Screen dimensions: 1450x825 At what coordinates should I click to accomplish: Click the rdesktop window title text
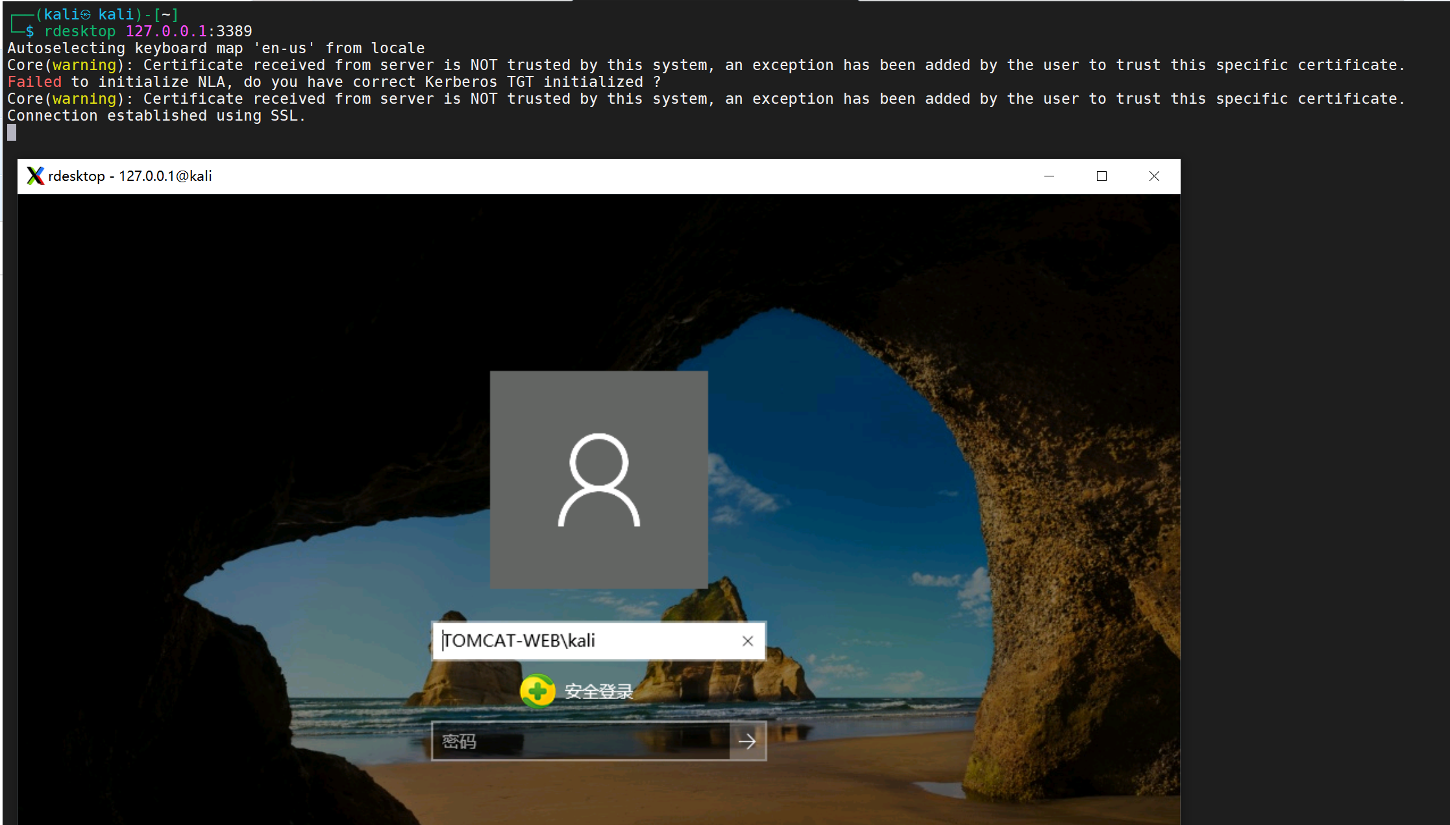pyautogui.click(x=130, y=176)
